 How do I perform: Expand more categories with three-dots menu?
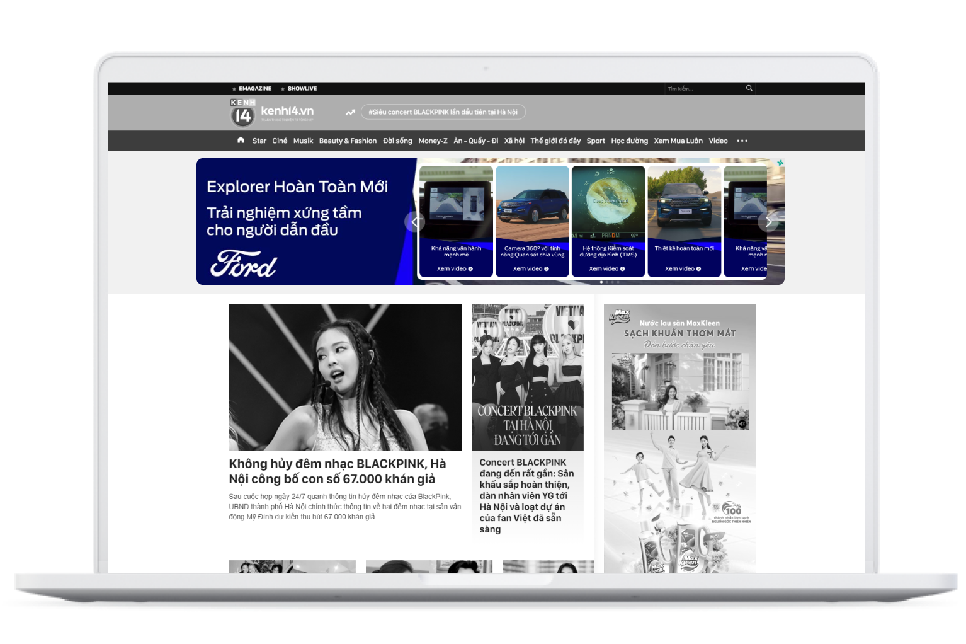coord(742,141)
